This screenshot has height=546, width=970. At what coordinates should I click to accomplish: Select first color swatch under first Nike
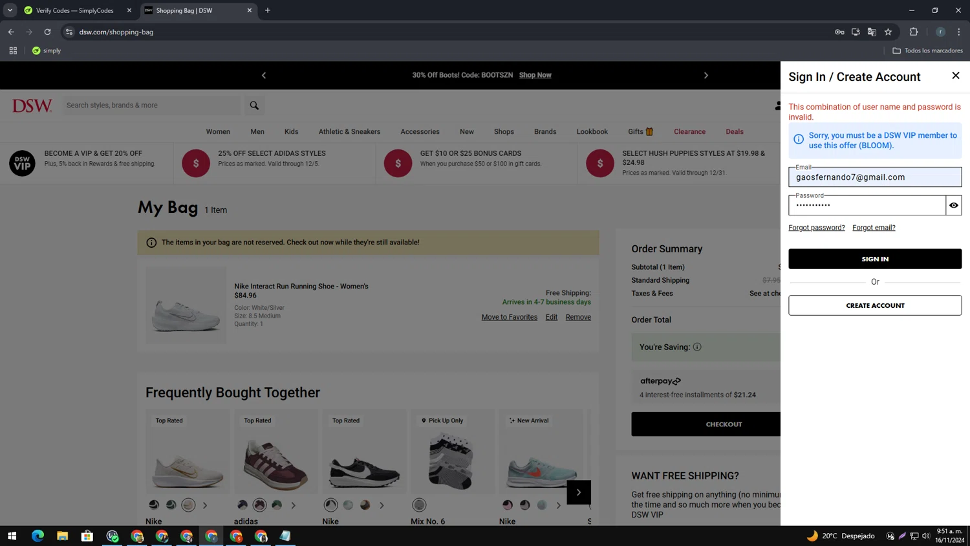point(154,505)
